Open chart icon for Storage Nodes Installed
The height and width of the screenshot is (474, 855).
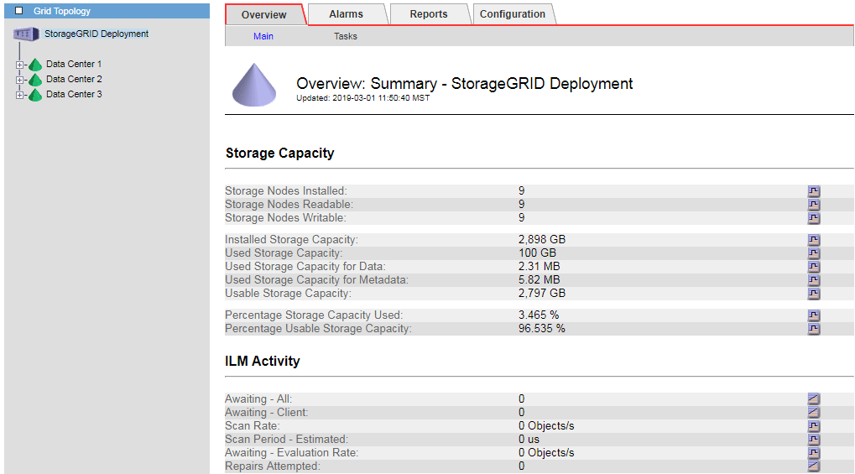813,191
